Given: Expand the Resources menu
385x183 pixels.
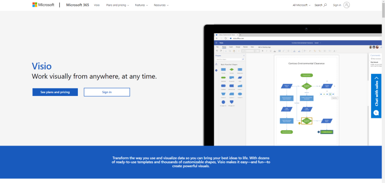Looking at the screenshot, I should (x=161, y=5).
